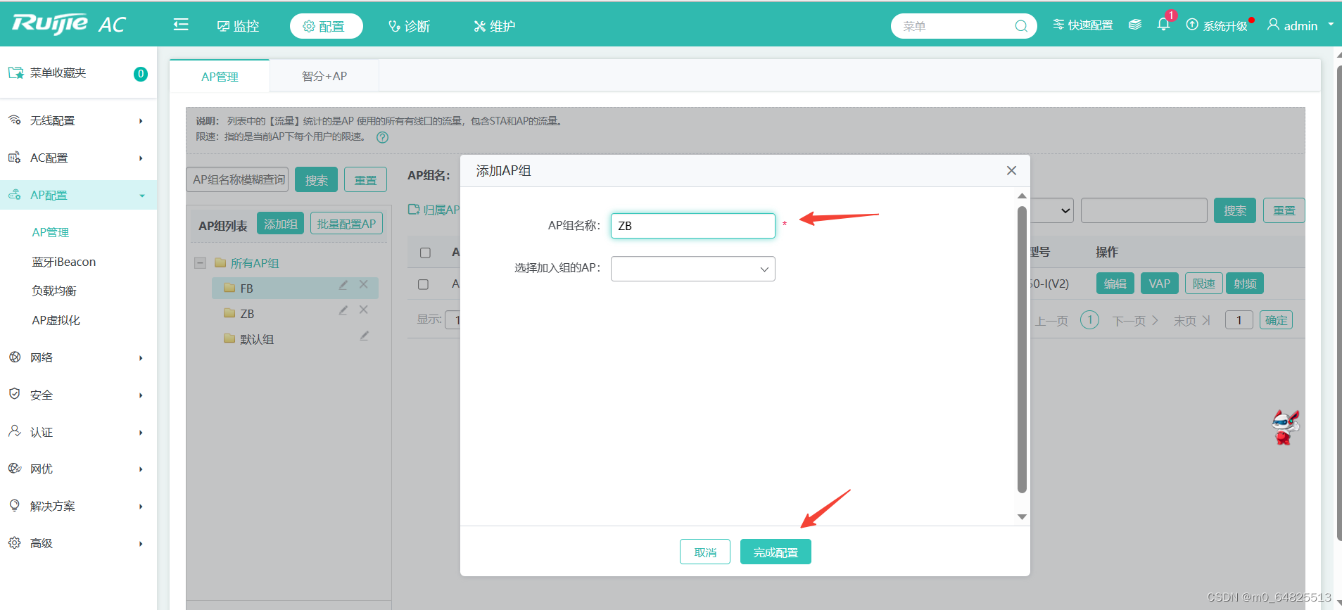1342x610 pixels.
Task: Edit the FB group with pencil icon
Action: [343, 285]
